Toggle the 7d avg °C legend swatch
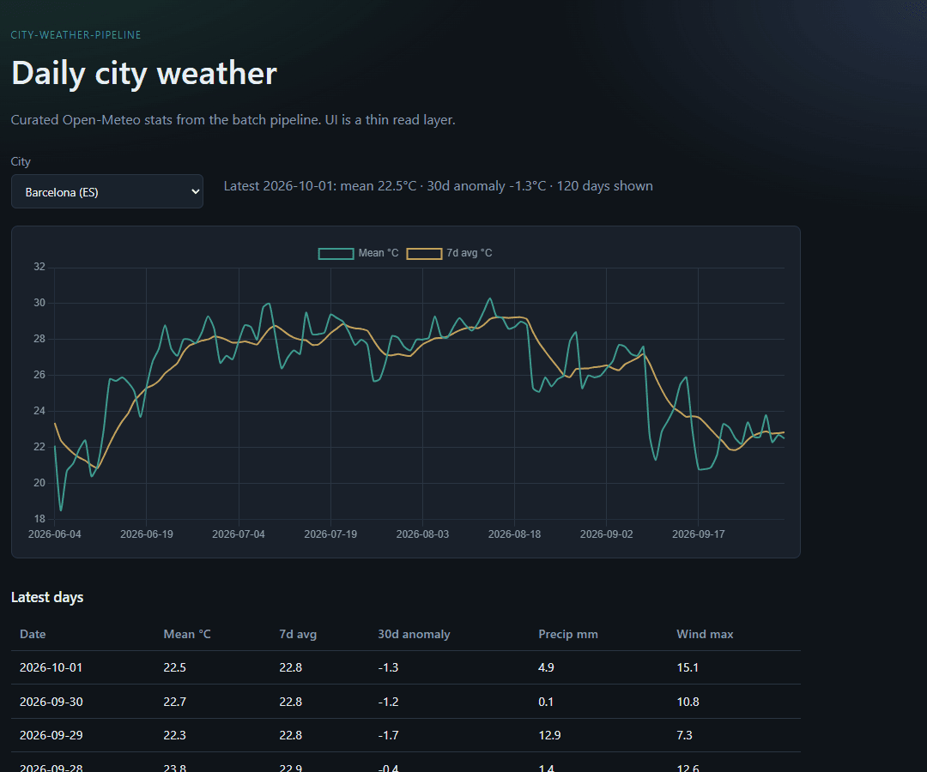 (x=424, y=253)
